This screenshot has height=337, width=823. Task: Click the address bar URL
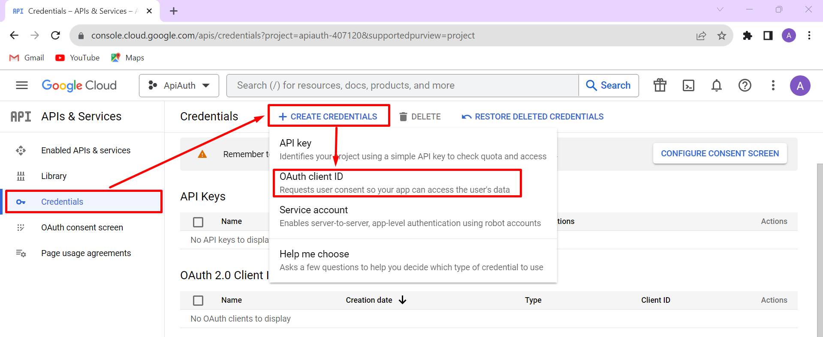click(x=283, y=36)
